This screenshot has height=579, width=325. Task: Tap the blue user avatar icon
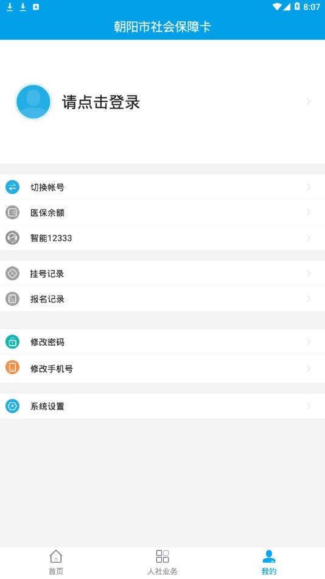(x=33, y=102)
